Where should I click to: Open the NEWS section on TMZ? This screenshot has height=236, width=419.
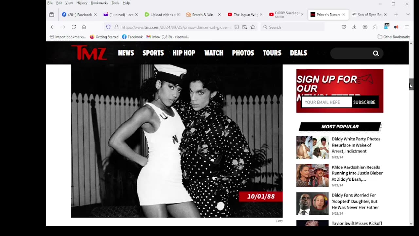click(x=126, y=53)
